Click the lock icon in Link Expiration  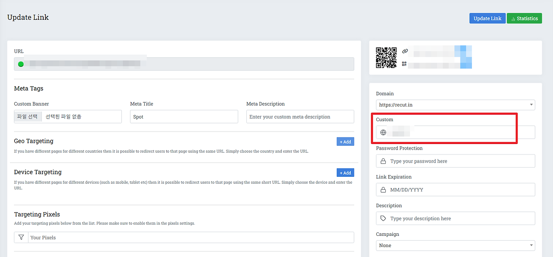(x=383, y=190)
